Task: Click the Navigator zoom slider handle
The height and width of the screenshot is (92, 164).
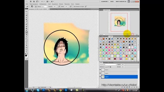Action: pos(127,35)
